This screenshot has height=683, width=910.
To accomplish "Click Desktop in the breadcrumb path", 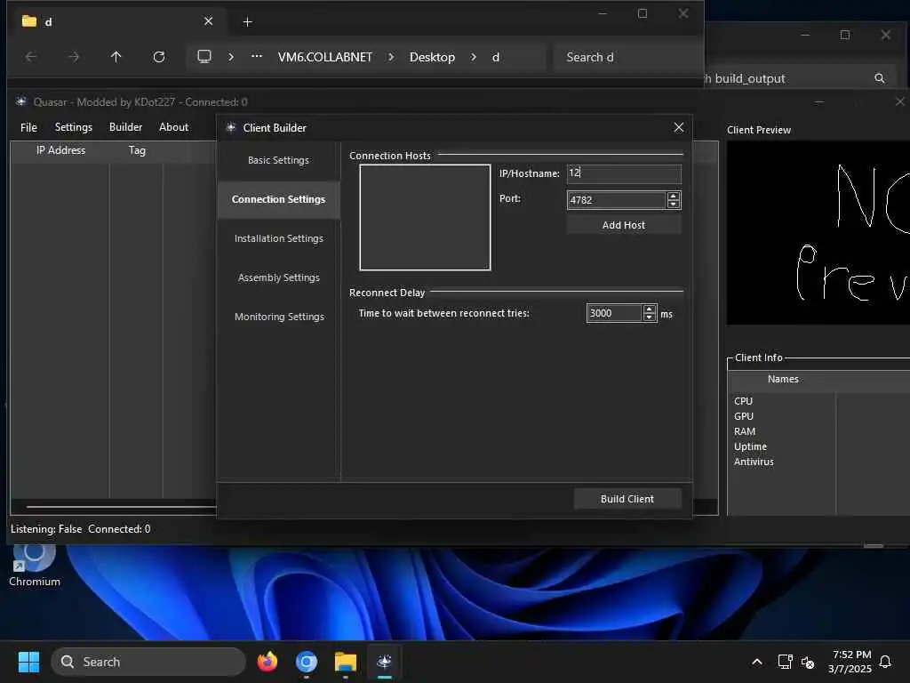I will pyautogui.click(x=433, y=57).
